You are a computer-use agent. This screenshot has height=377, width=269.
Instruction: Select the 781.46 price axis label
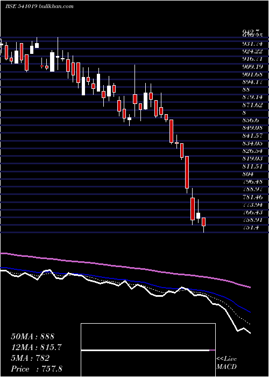[252, 197]
